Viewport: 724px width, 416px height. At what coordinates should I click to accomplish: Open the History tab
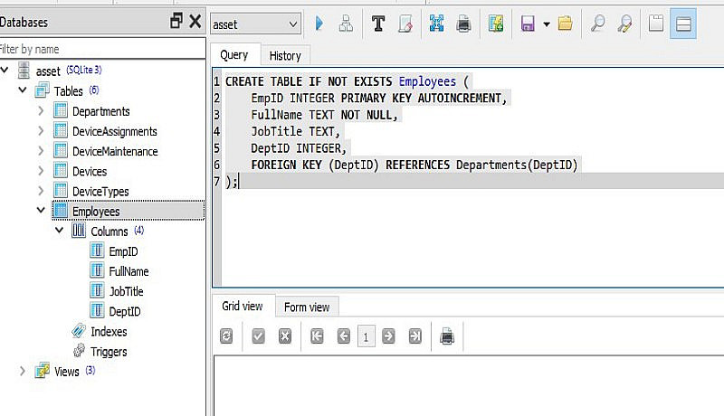(285, 56)
